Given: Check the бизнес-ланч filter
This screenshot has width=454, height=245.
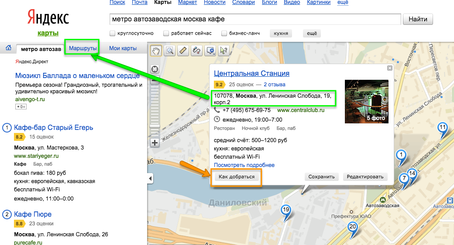Looking at the screenshot, I should pyautogui.click(x=224, y=33).
